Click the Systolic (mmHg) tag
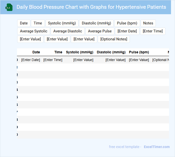The width and height of the screenshot is (175, 157). pyautogui.click(x=62, y=23)
